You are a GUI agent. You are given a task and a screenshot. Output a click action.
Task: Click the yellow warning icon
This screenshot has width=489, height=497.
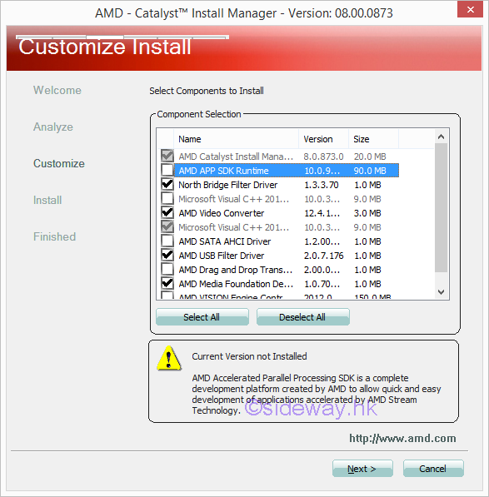169,358
